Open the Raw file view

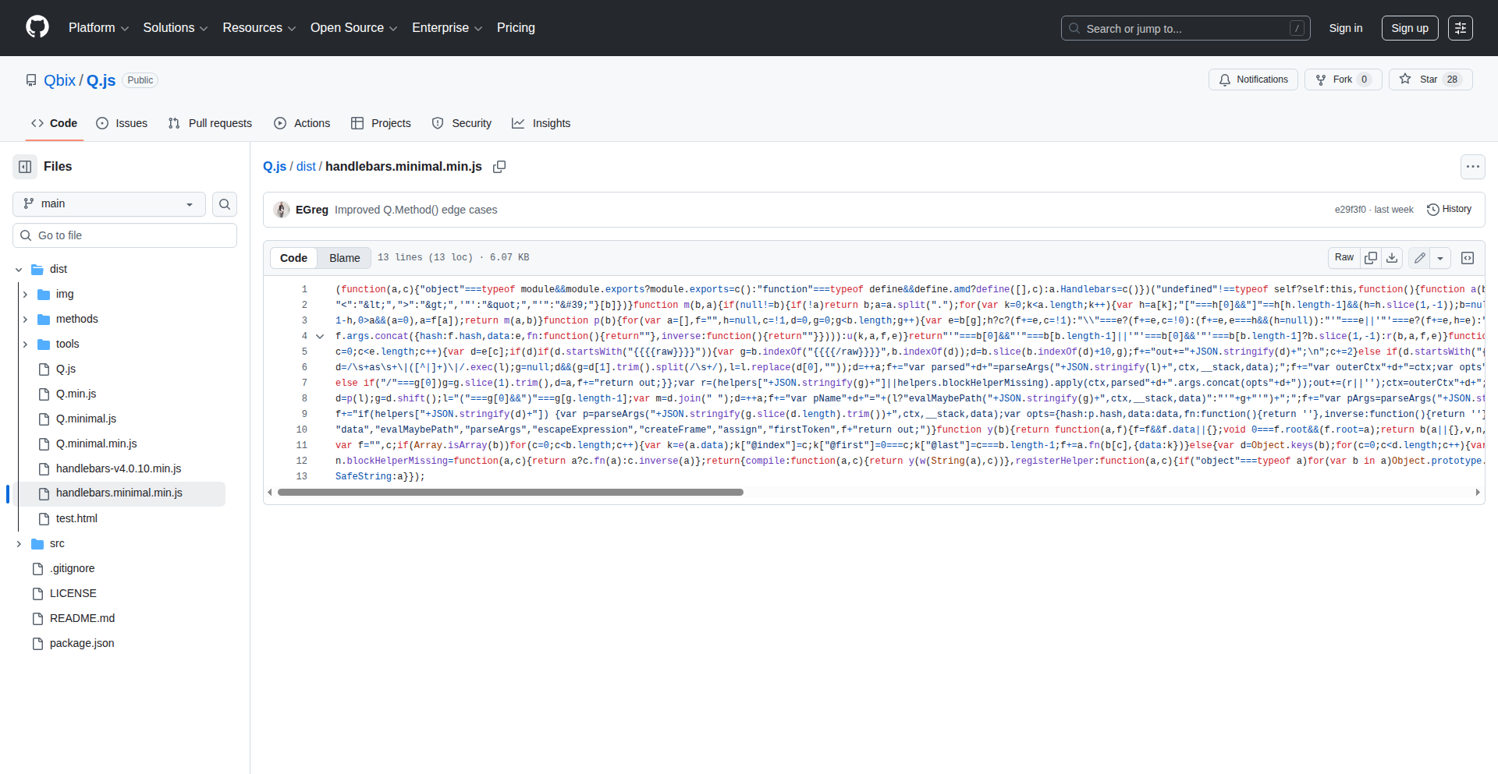[x=1344, y=258]
